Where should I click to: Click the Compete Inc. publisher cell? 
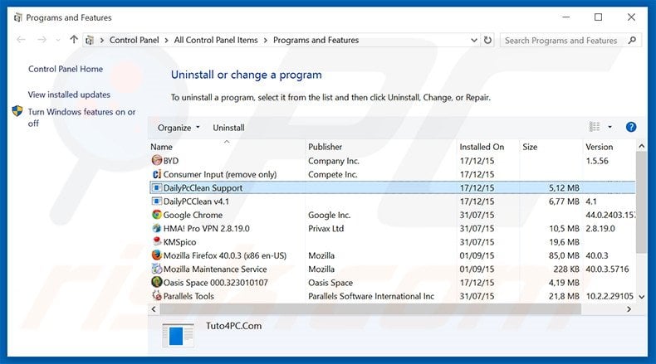point(333,174)
